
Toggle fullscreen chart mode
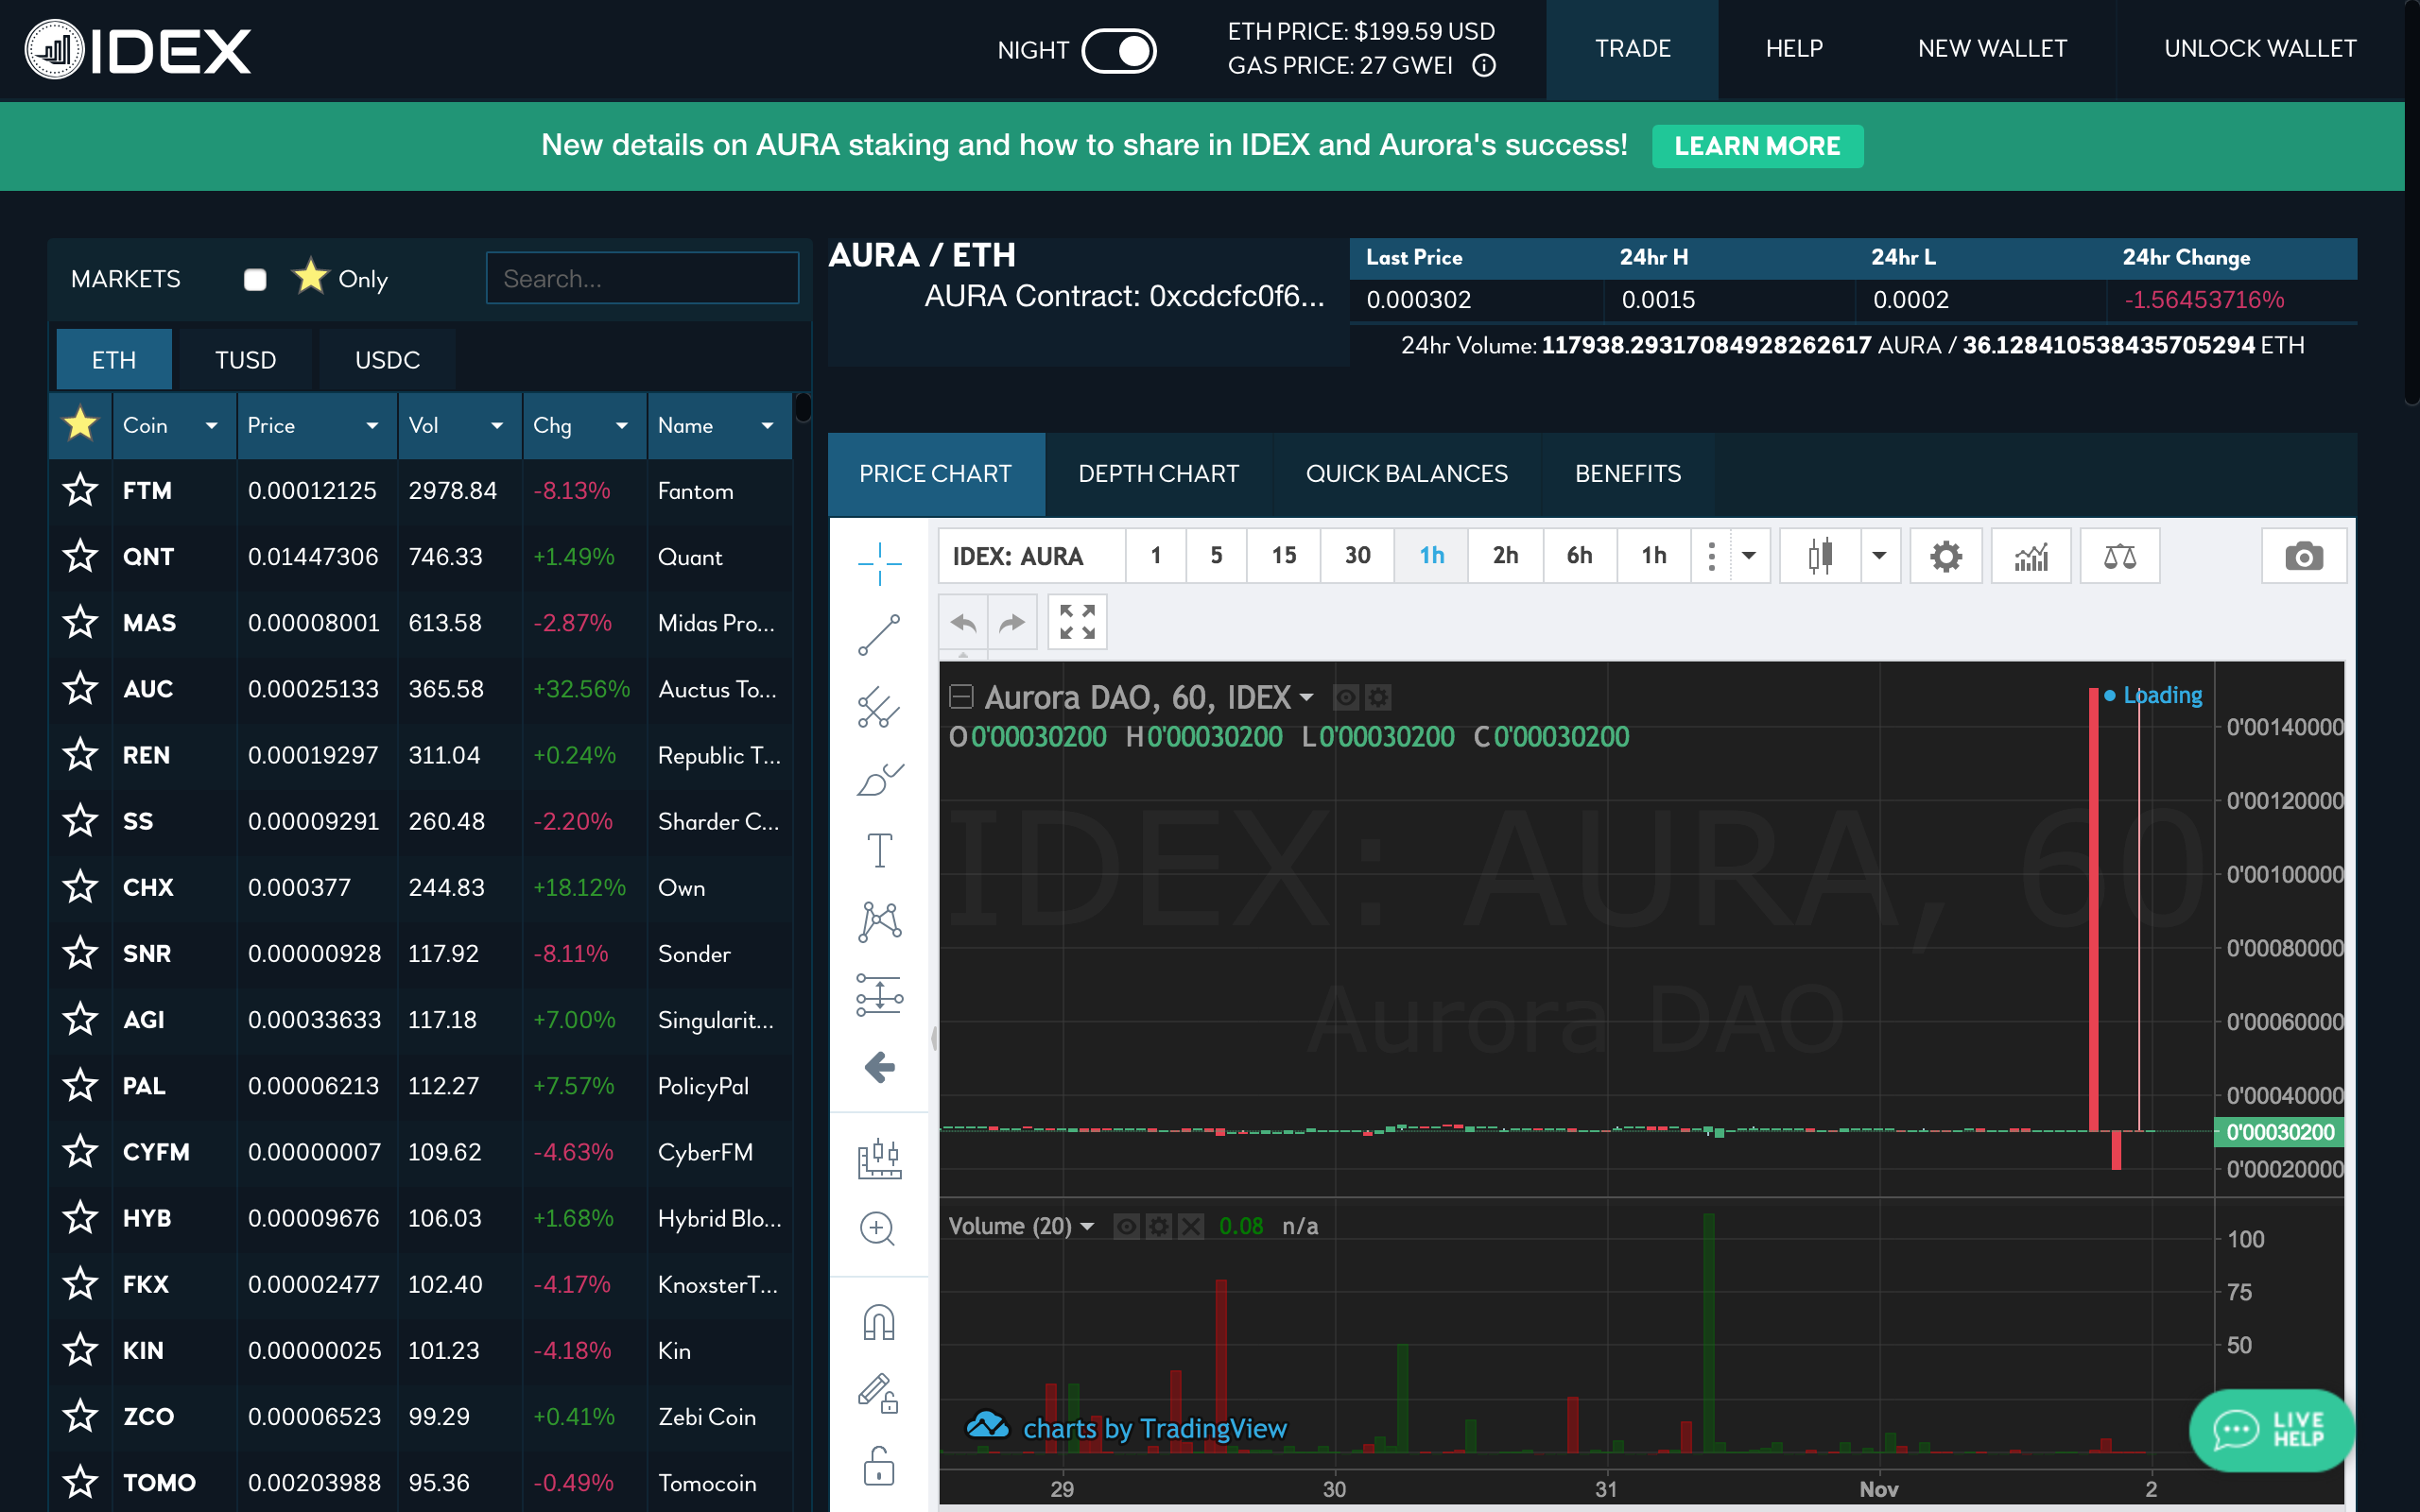pos(1077,622)
